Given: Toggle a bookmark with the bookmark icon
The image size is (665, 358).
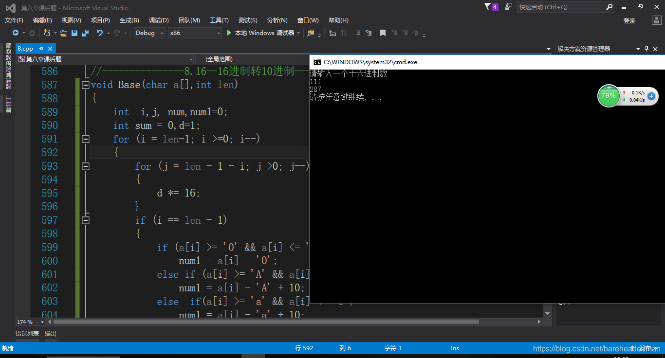Looking at the screenshot, I should click(383, 33).
